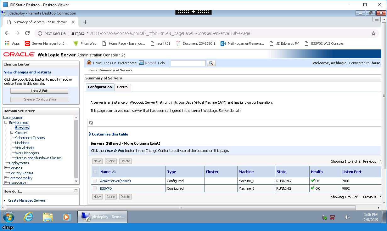Click the red cart icon in the system tray
Screen dimensions: 387x231
tap(332, 217)
